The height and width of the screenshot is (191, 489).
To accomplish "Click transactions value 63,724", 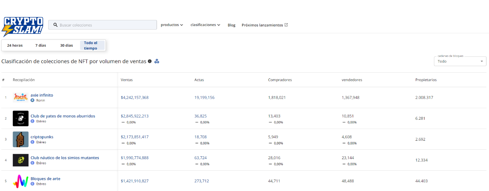I will point(200,158).
